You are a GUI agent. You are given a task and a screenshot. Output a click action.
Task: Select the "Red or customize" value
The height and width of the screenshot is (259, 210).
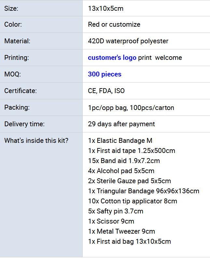[114, 24]
